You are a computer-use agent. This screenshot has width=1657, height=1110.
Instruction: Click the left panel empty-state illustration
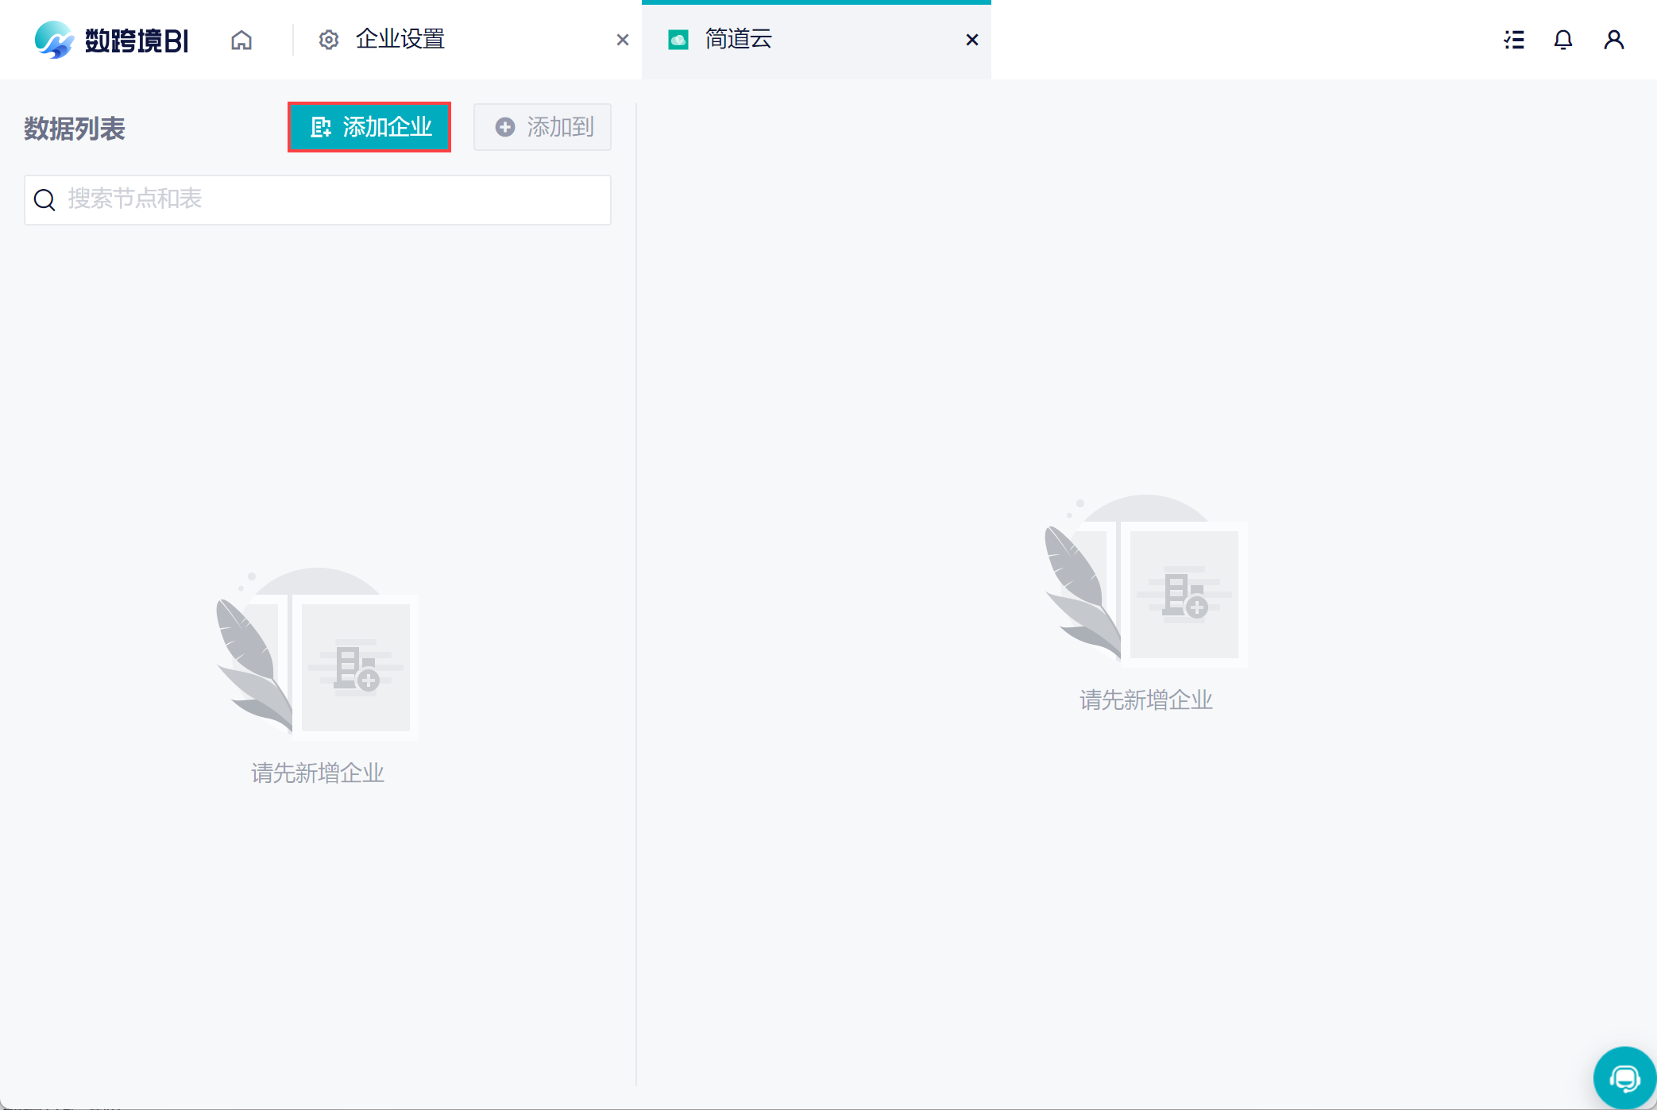318,655
